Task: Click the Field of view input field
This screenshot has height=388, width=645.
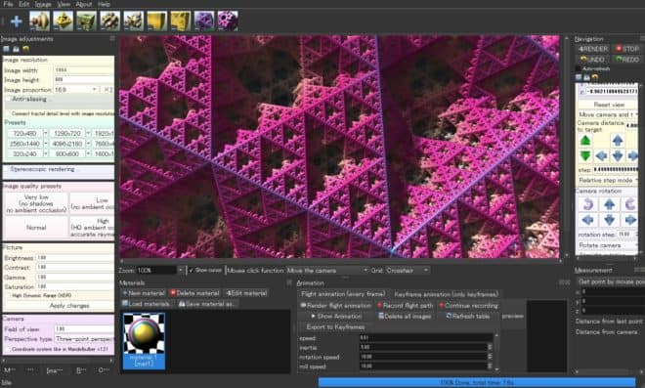Action: tap(84, 328)
